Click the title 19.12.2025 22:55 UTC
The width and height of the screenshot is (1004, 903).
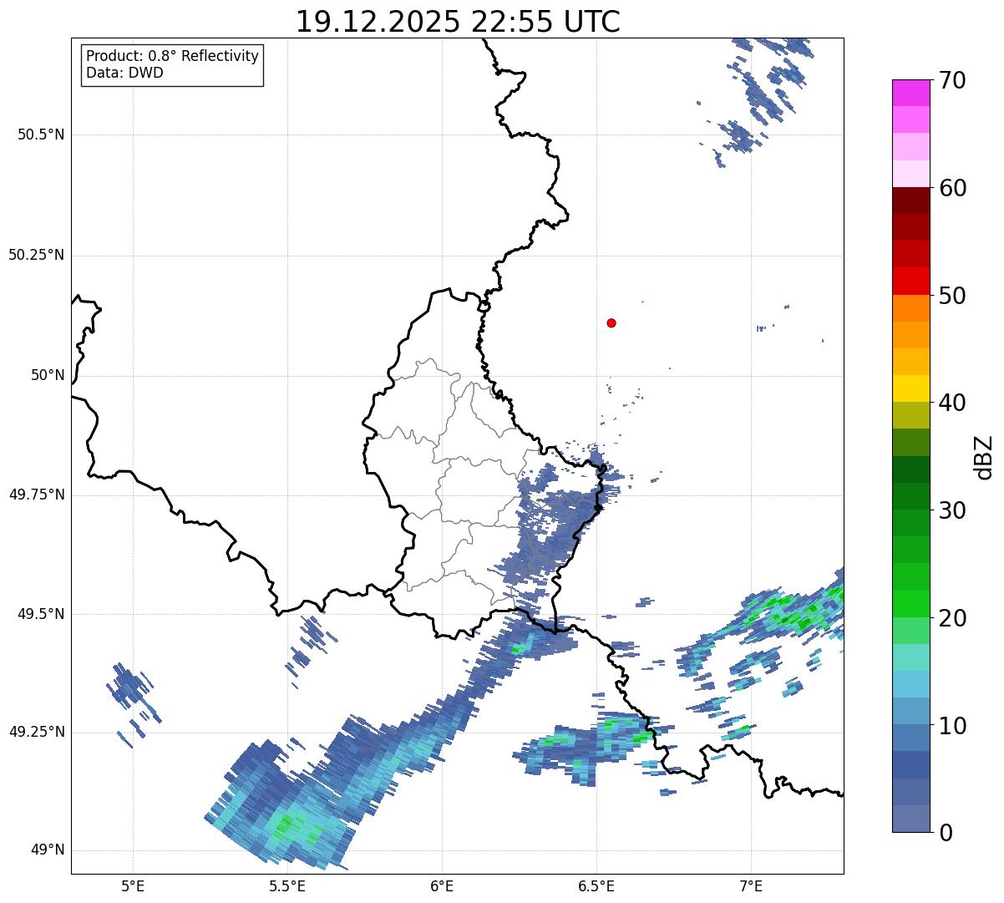tap(458, 22)
